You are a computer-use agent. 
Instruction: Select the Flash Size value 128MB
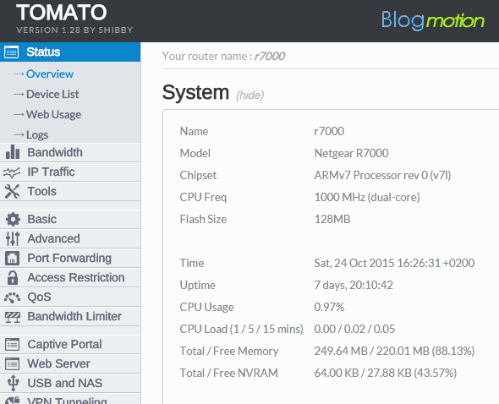[332, 219]
